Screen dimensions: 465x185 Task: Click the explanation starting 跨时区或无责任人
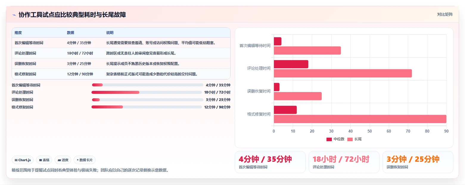coord(141,53)
